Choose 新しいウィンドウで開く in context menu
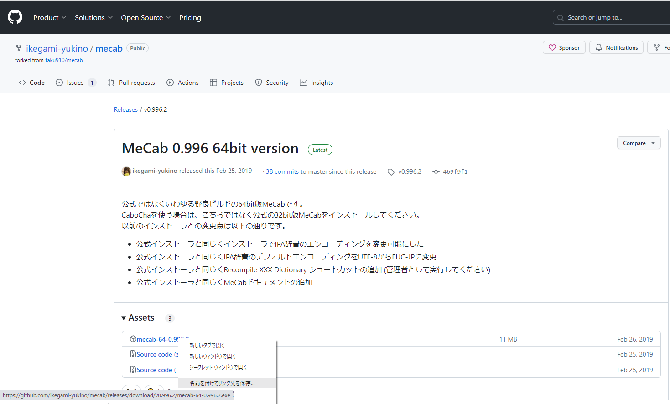The width and height of the screenshot is (670, 404). 227,356
